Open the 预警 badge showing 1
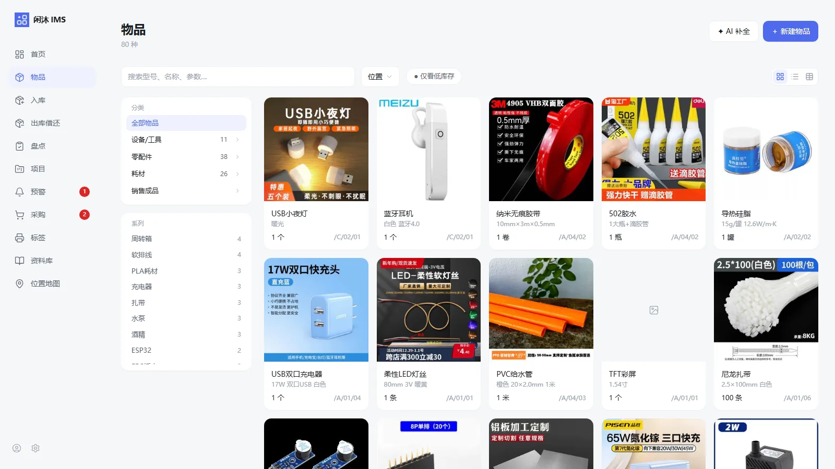The width and height of the screenshot is (835, 469). click(85, 192)
